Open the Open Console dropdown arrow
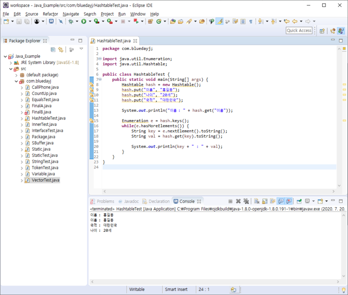 [326, 201]
